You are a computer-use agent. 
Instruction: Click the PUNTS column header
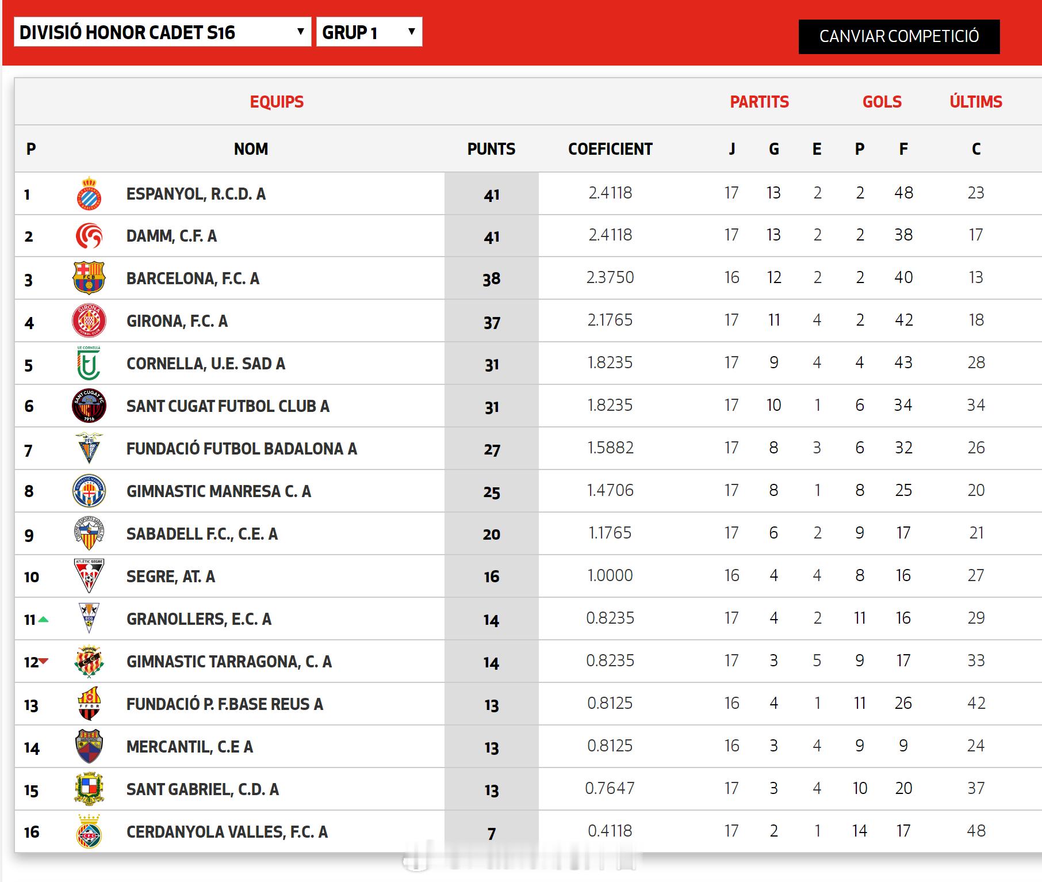(x=491, y=149)
